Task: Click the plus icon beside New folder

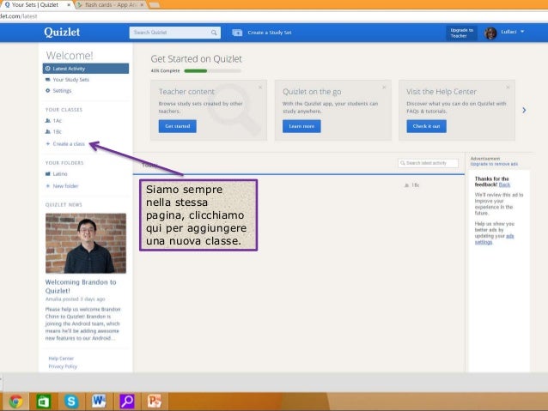Action: 48,186
